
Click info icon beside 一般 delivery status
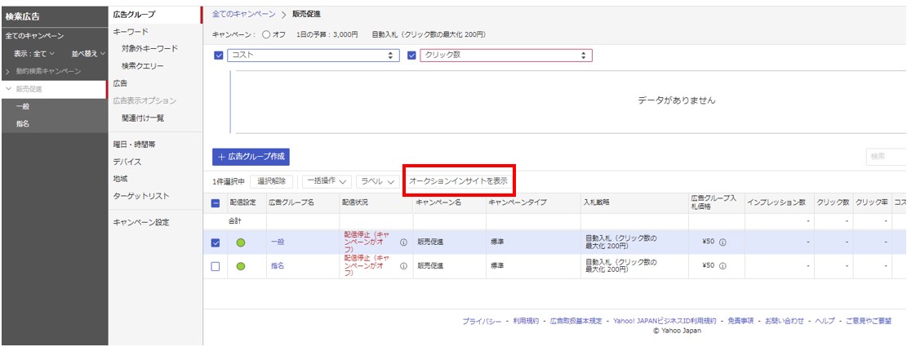[404, 242]
